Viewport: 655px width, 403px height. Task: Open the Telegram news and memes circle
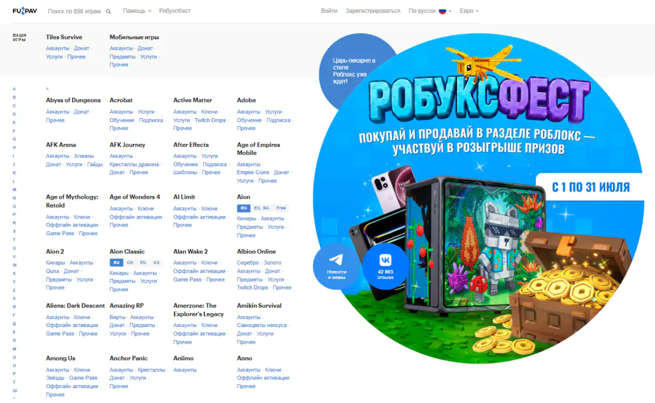336,266
